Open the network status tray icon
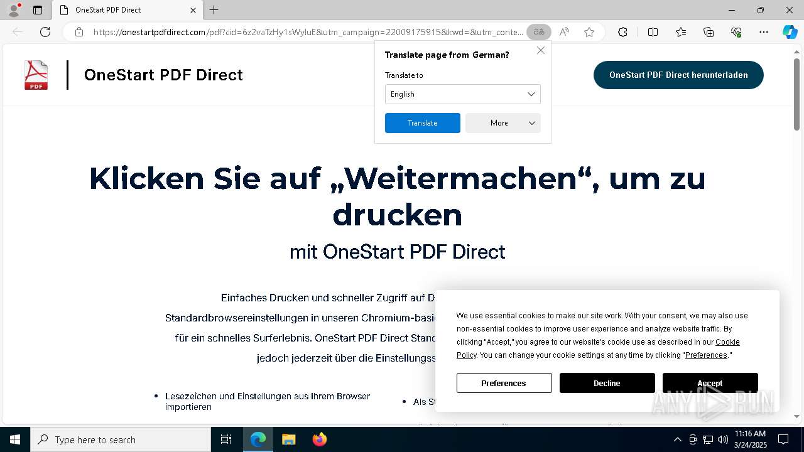 (708, 439)
